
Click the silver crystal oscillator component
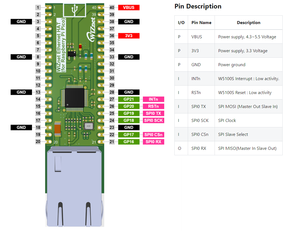[88, 126]
